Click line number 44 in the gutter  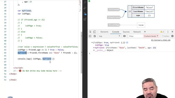click(5, 53)
